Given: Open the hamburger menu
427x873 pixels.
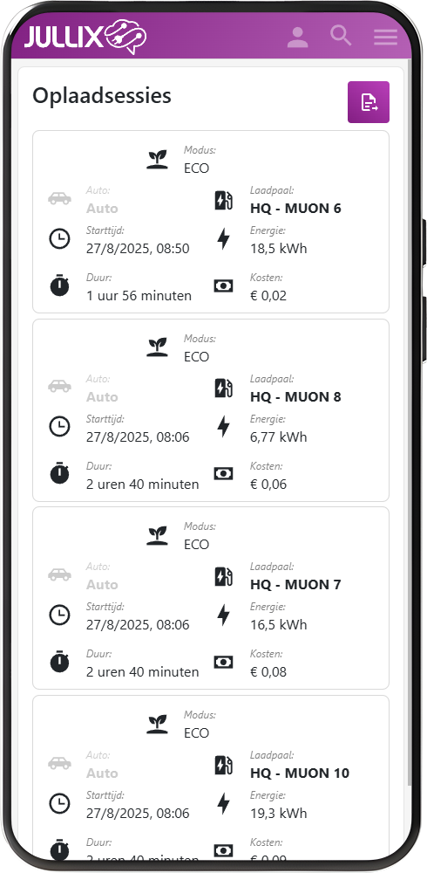Looking at the screenshot, I should 385,37.
